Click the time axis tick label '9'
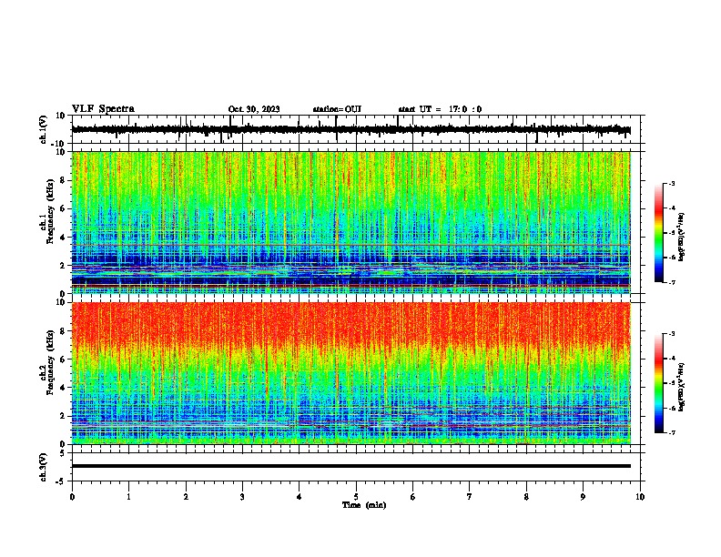This screenshot has width=721, height=557. pos(584,497)
